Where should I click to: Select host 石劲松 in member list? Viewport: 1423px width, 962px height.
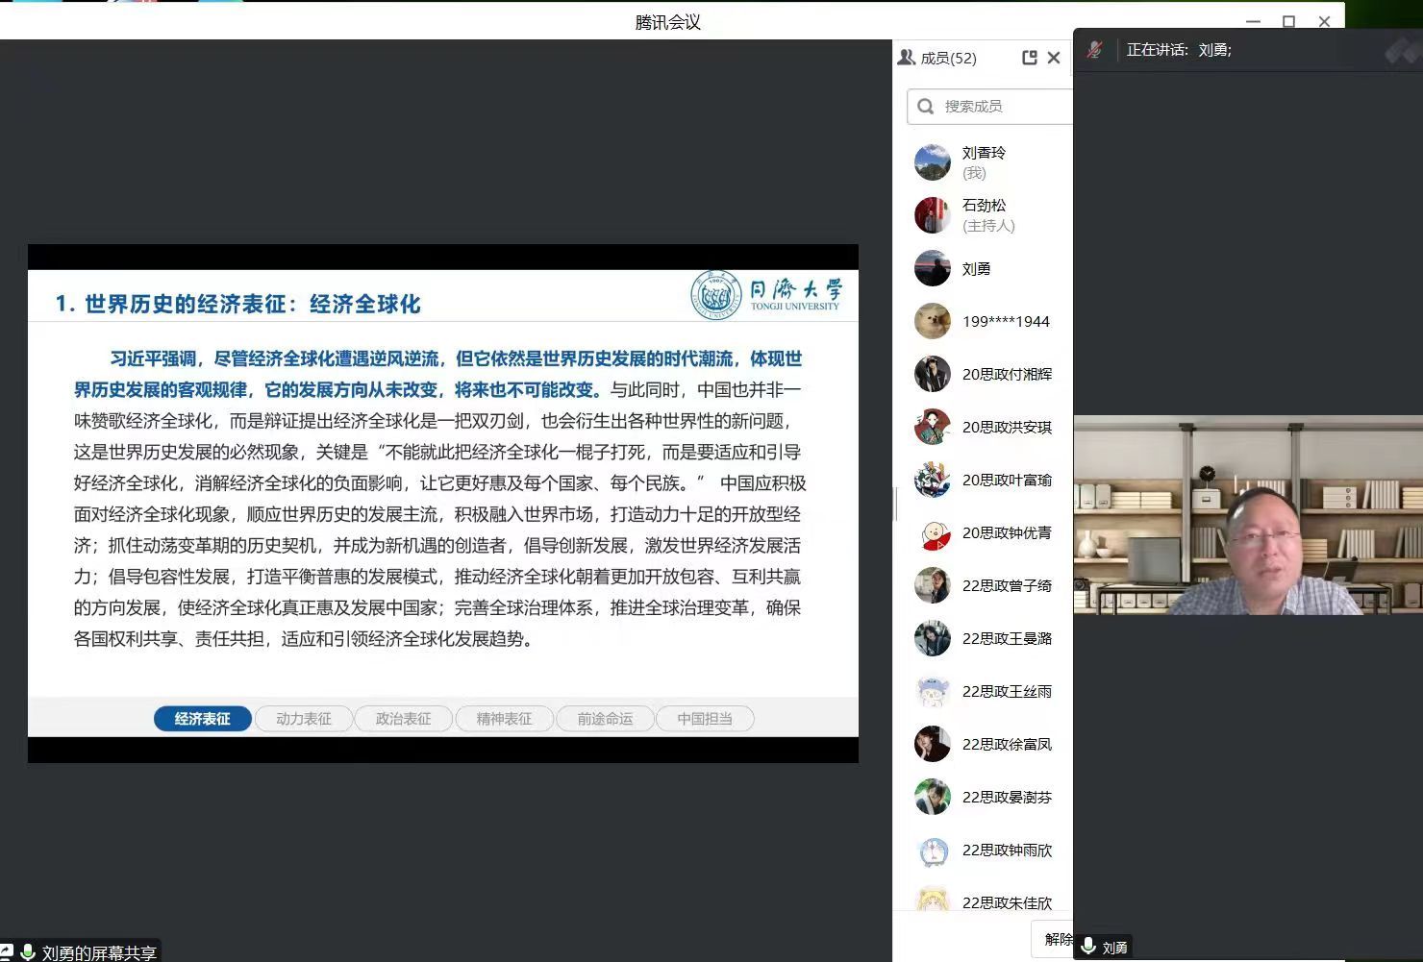[x=984, y=215]
